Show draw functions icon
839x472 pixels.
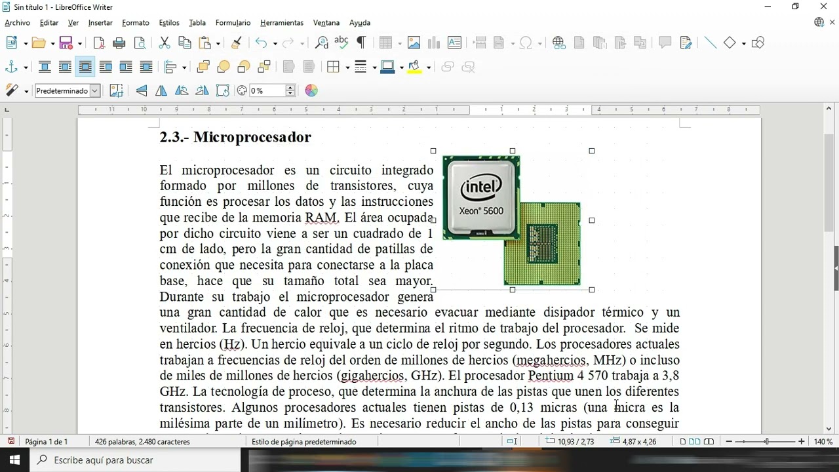pos(758,43)
